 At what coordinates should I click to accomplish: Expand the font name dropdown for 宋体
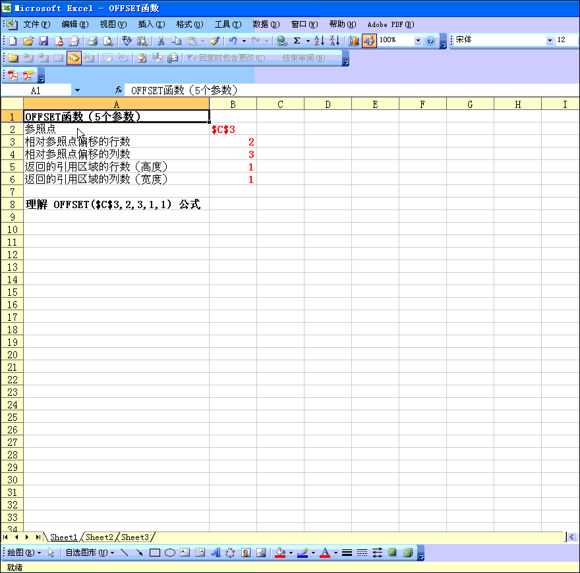(550, 41)
